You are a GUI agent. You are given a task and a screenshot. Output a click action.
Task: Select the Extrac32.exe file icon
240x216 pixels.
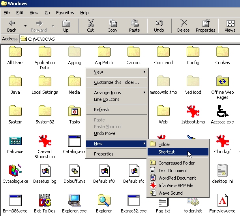coord(134,200)
